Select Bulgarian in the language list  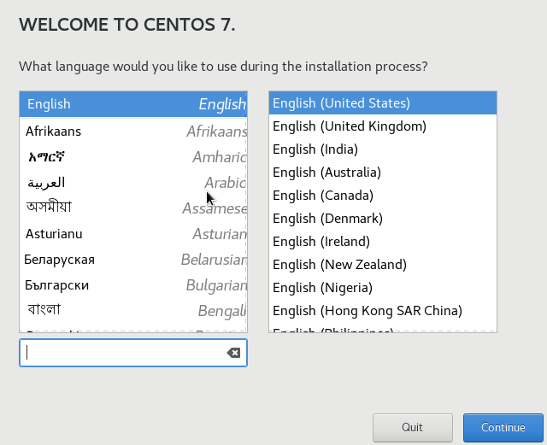tap(132, 285)
